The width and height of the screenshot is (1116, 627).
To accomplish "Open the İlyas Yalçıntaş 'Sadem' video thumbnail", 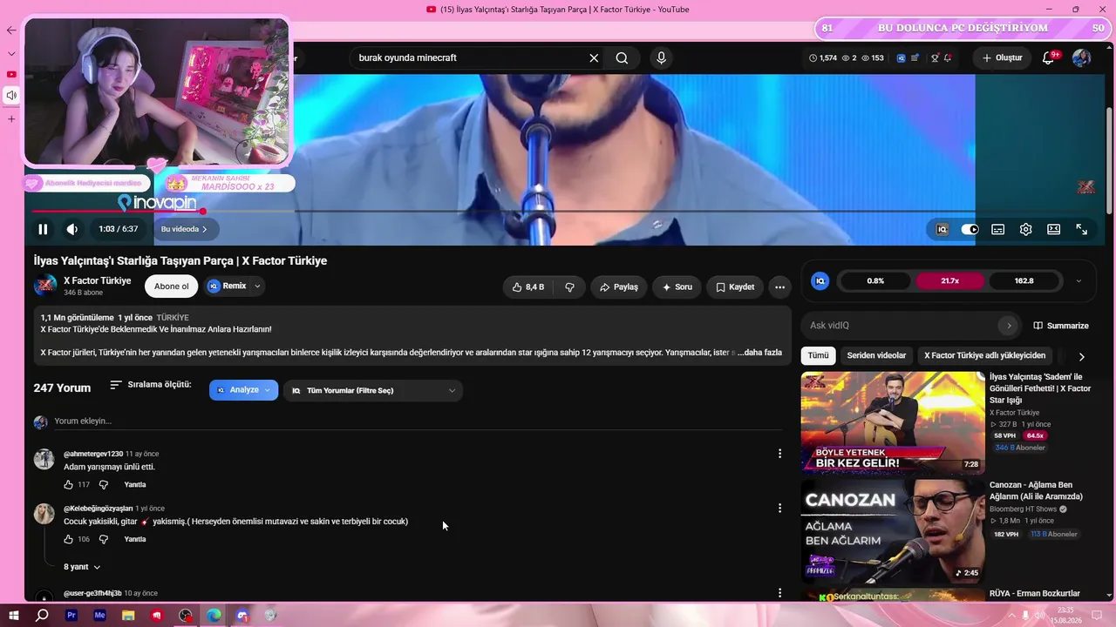I will tap(893, 422).
